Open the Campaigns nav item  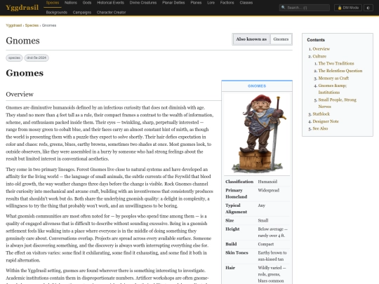coord(82,13)
